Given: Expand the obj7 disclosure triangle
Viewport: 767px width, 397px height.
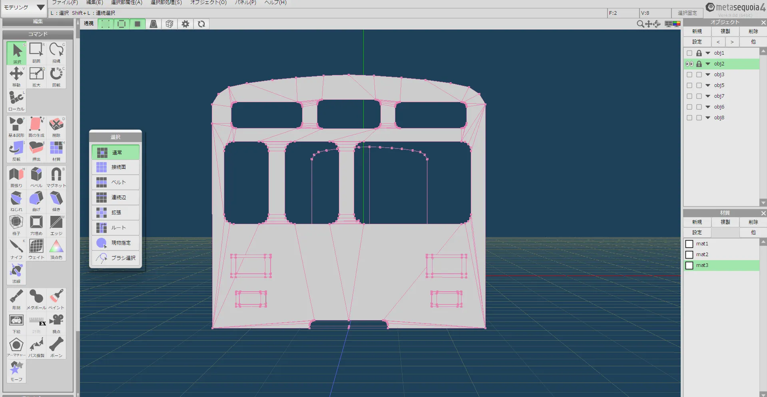Looking at the screenshot, I should (x=708, y=96).
